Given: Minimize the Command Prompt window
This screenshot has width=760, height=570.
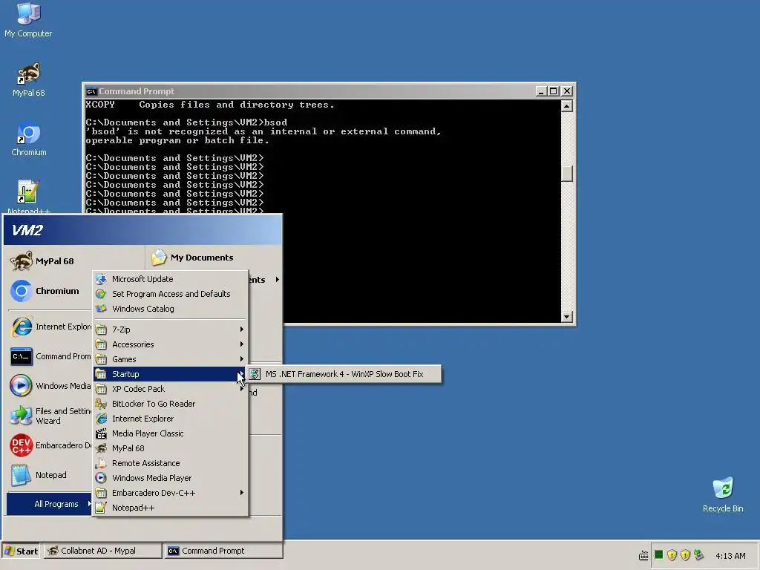Looking at the screenshot, I should tap(541, 91).
